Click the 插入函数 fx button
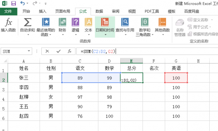The width and height of the screenshot is (218, 131). coord(8,25)
